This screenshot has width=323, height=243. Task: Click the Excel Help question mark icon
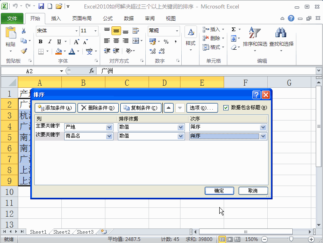pos(291,18)
